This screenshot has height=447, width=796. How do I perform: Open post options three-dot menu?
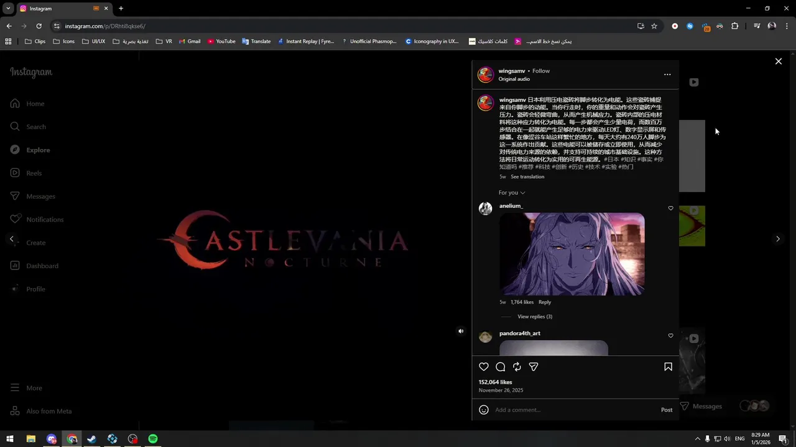coord(667,74)
